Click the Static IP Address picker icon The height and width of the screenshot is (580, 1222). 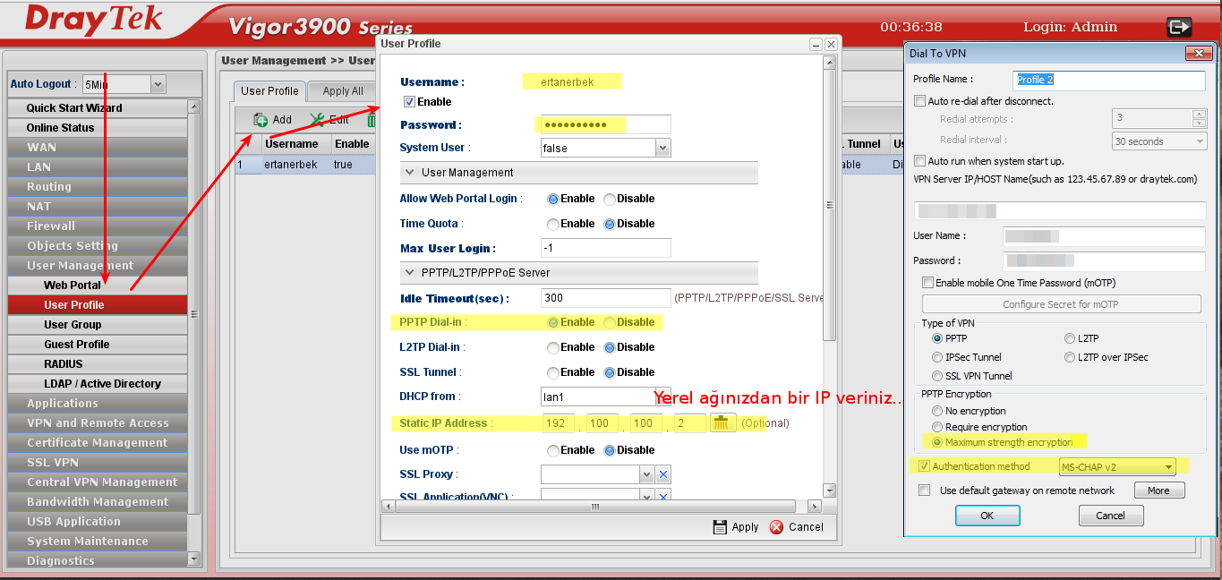(722, 423)
